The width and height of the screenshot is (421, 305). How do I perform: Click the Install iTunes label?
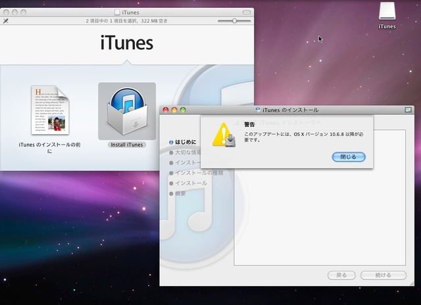click(x=127, y=145)
